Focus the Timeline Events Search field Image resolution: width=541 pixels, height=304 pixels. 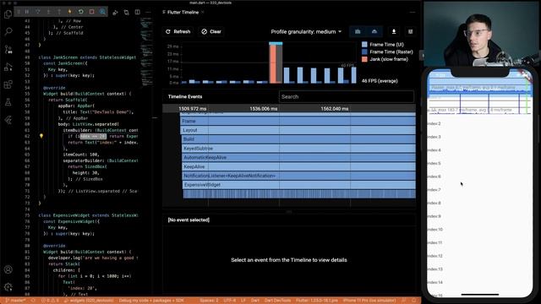tap(346, 96)
